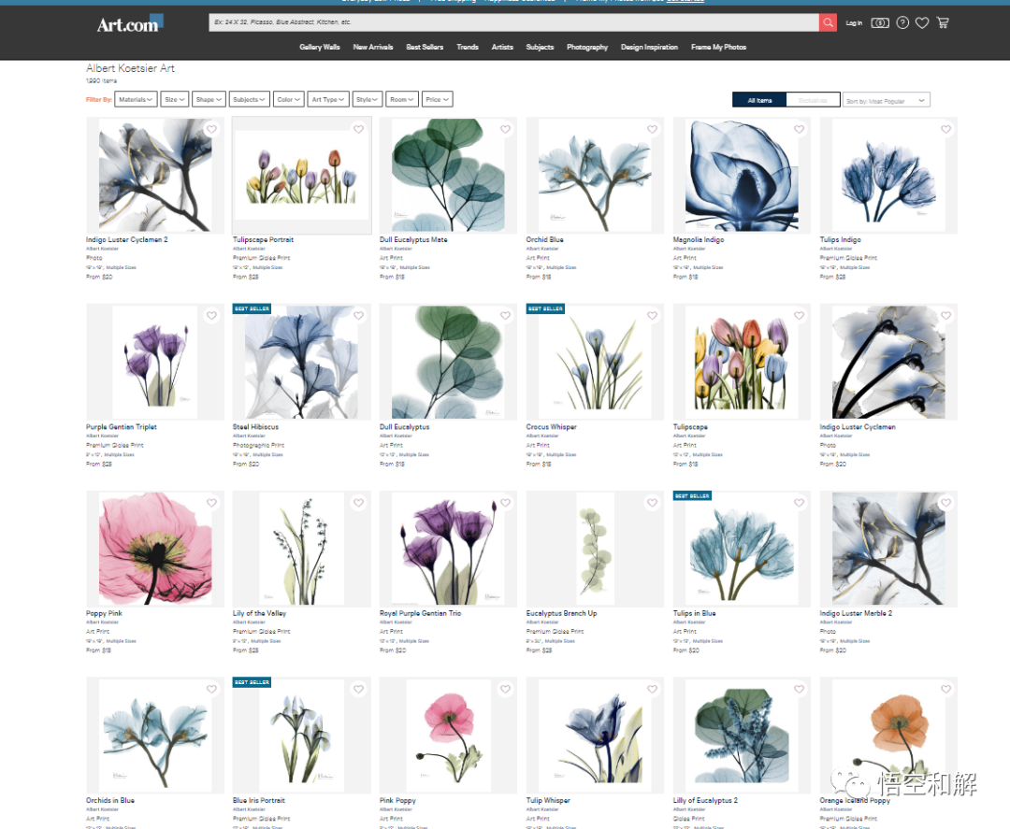Open the New Arrivals menu
Viewport: 1010px width, 829px height.
(x=373, y=47)
